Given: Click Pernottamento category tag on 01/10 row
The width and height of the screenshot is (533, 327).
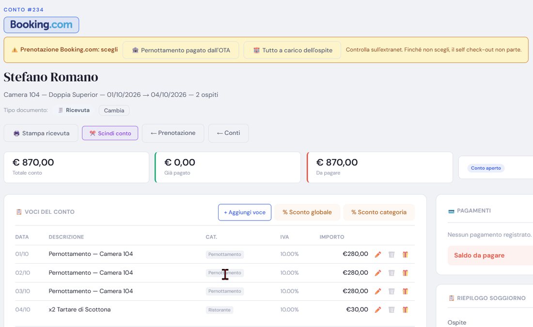Looking at the screenshot, I should tap(225, 254).
